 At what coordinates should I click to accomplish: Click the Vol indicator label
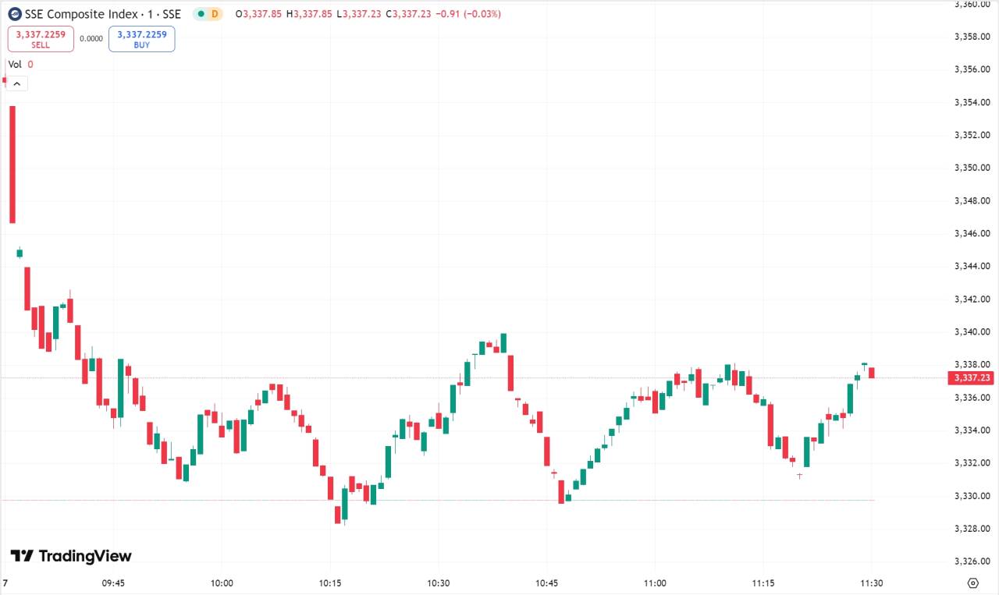pos(15,65)
